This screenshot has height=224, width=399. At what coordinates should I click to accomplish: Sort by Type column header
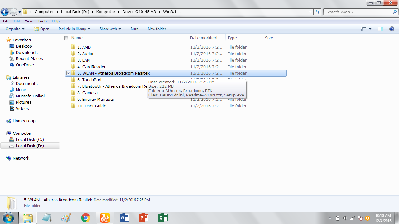click(x=232, y=38)
